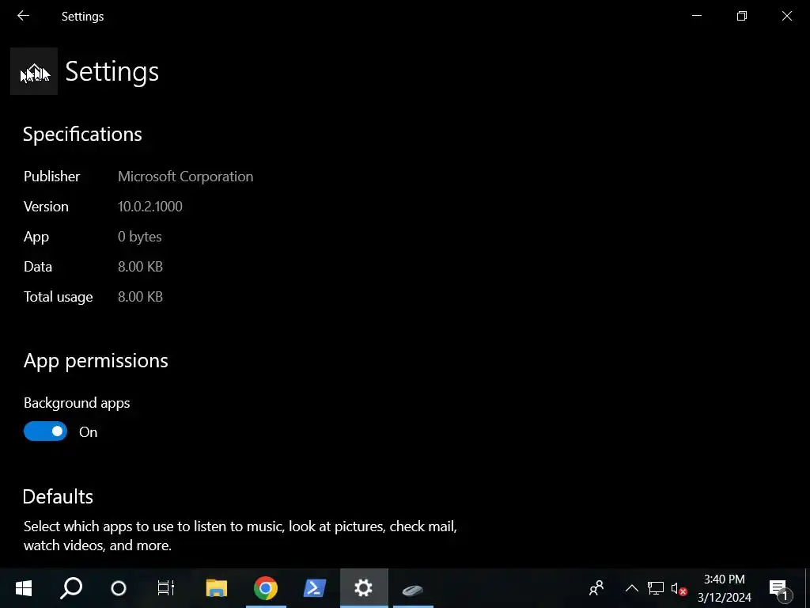Screen dimensions: 810x608
Task: Show hidden tray icons chevron
Action: (x=631, y=588)
